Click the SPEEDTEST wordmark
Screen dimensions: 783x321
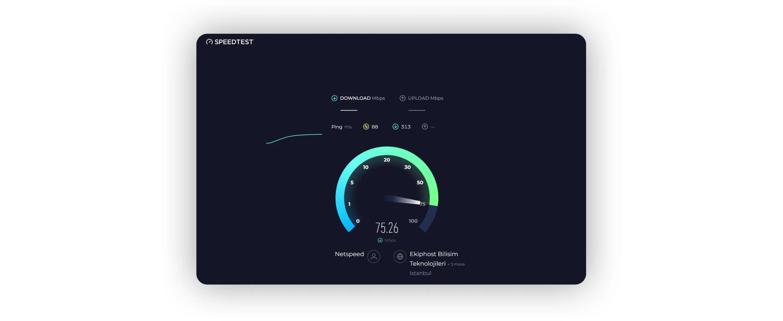234,42
